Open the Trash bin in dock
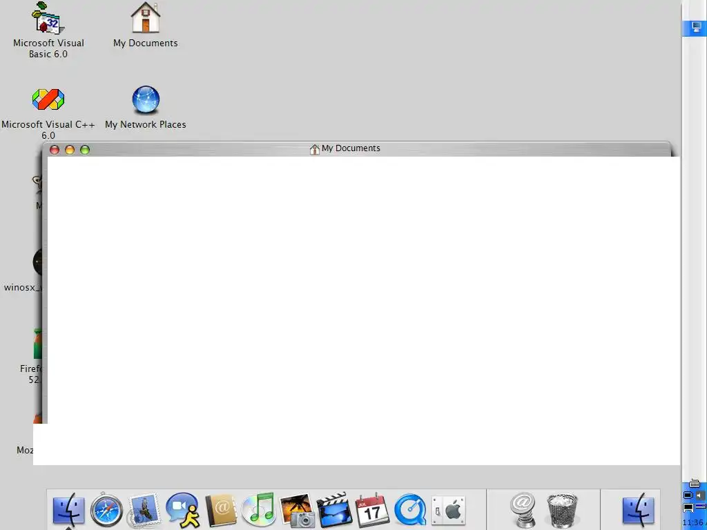The width and height of the screenshot is (707, 530). [x=562, y=511]
